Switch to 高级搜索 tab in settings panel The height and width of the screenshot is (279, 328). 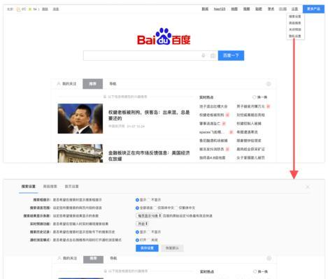(x=50, y=187)
